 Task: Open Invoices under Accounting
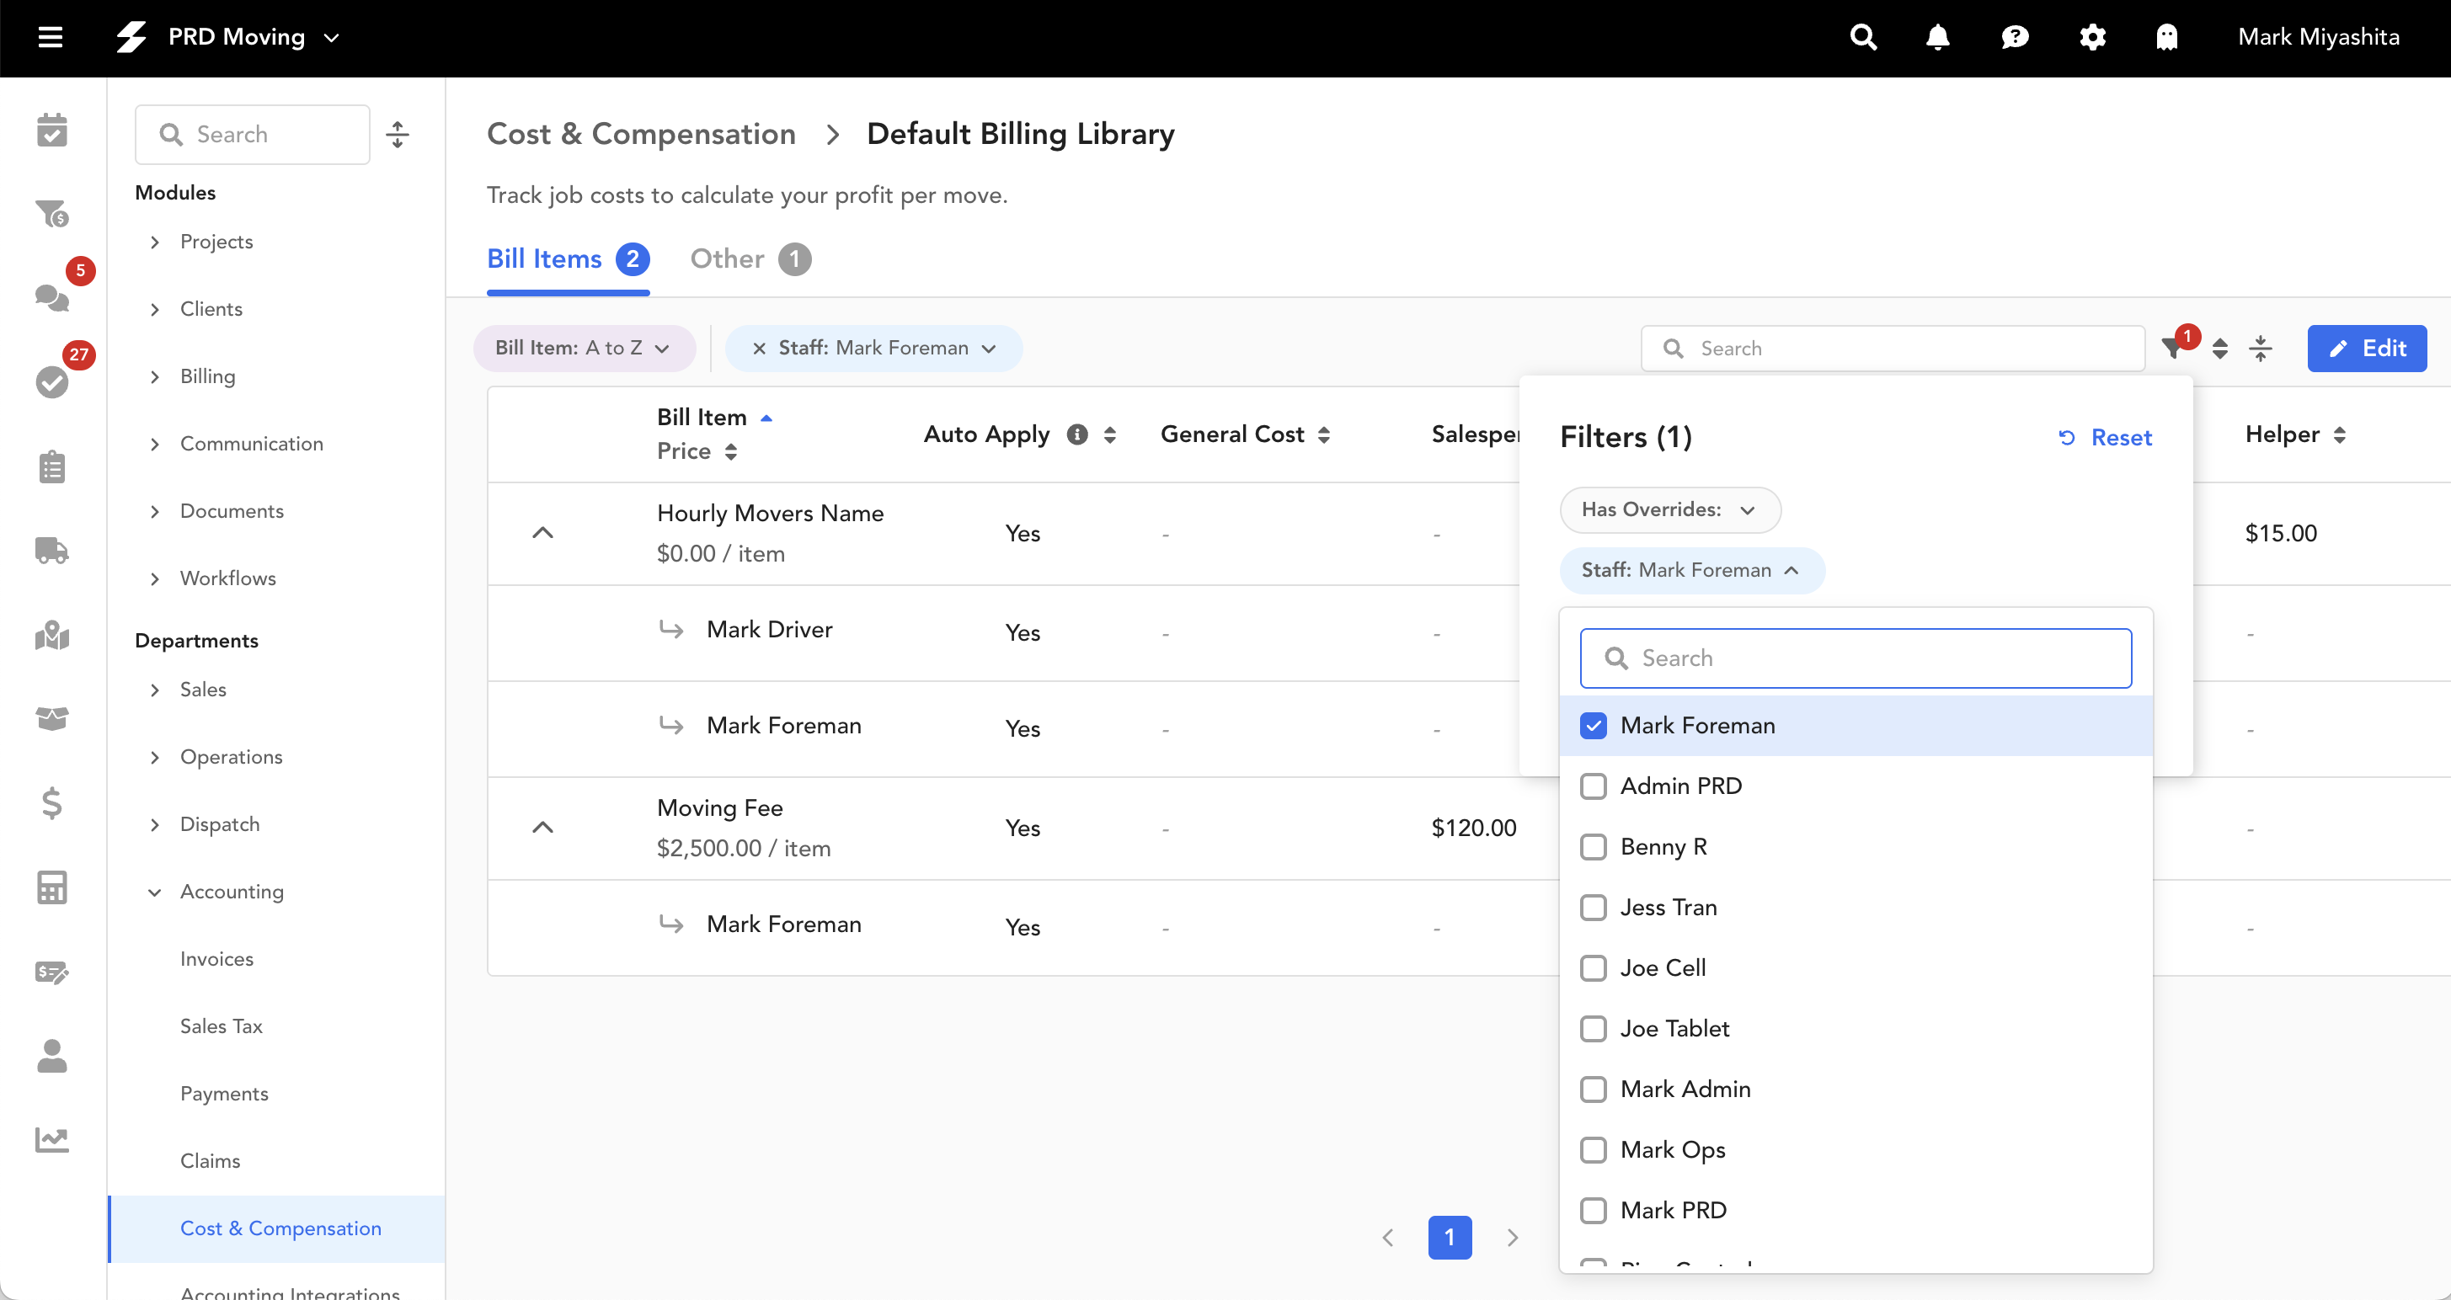(217, 959)
